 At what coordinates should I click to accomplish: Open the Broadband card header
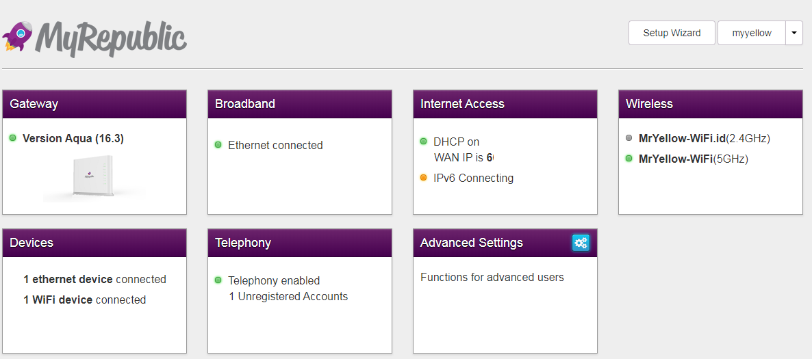point(300,104)
